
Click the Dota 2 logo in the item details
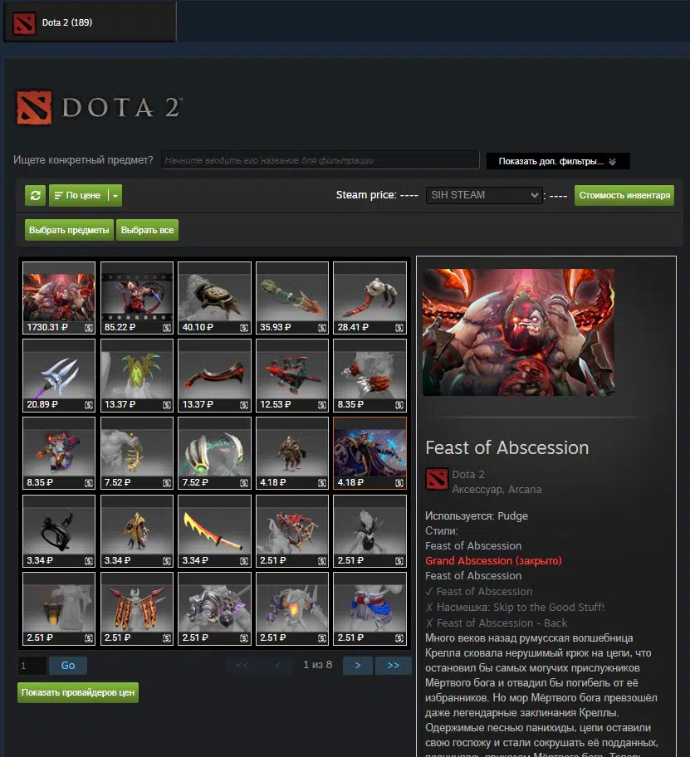[x=437, y=479]
